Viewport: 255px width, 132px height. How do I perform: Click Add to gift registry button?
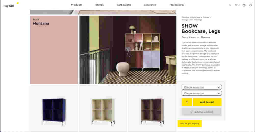tap(190, 123)
